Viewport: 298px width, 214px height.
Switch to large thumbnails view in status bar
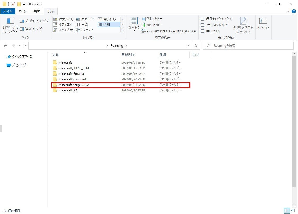pyautogui.click(x=292, y=211)
